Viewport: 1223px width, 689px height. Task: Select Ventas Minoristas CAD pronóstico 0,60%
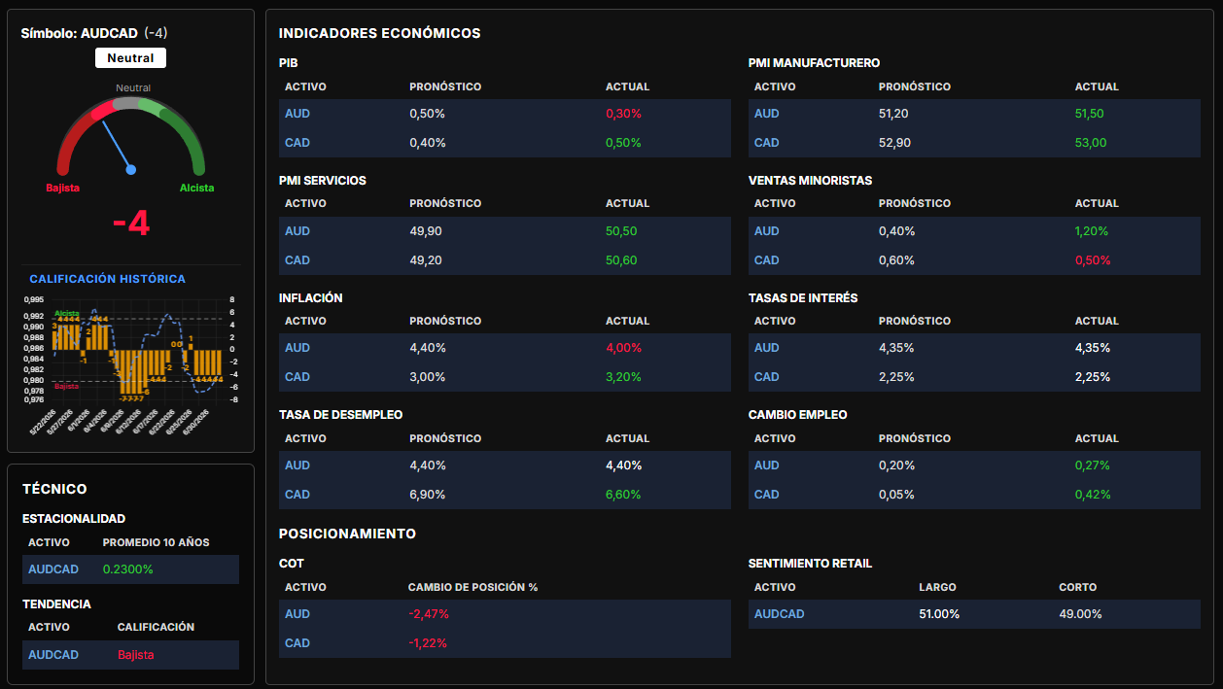pyautogui.click(x=896, y=260)
